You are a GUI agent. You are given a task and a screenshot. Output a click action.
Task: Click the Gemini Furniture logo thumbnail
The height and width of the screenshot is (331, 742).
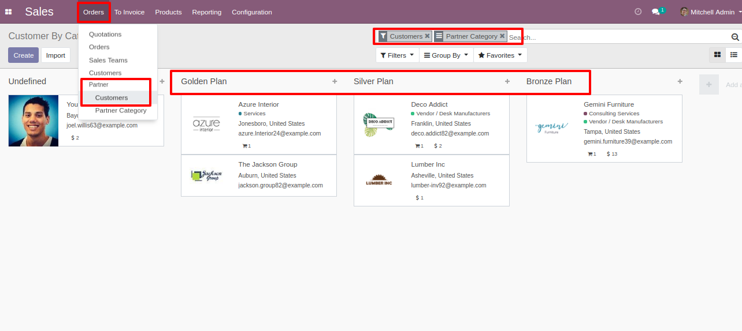552,128
